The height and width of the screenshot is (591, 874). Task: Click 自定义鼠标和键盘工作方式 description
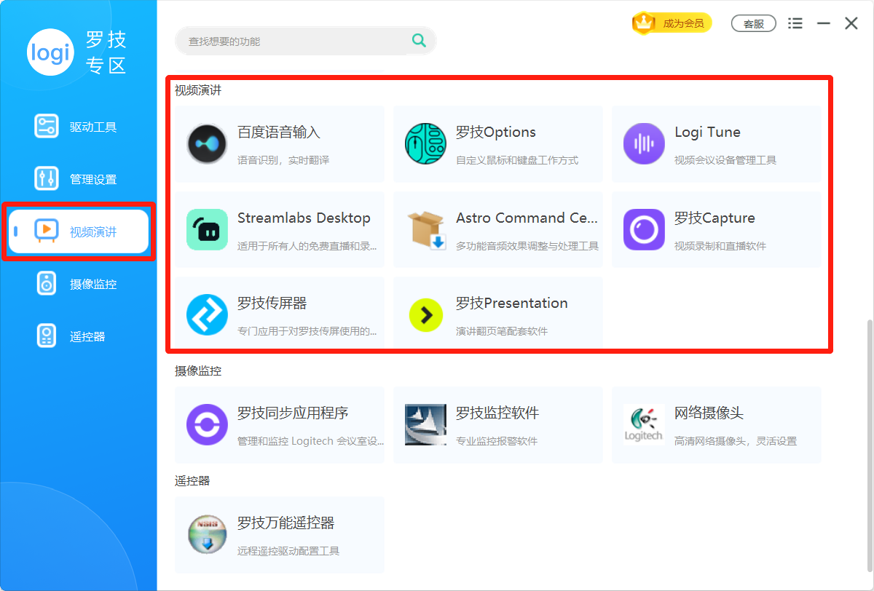pos(517,160)
